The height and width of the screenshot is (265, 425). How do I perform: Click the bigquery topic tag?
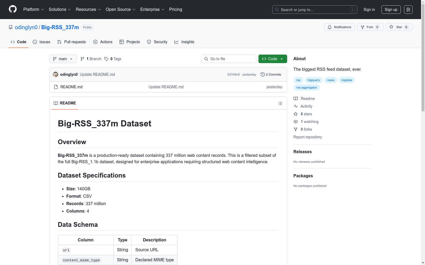(314, 80)
